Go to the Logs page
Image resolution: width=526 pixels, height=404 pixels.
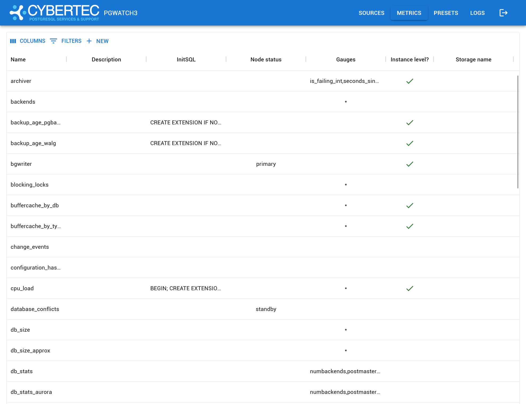point(477,13)
